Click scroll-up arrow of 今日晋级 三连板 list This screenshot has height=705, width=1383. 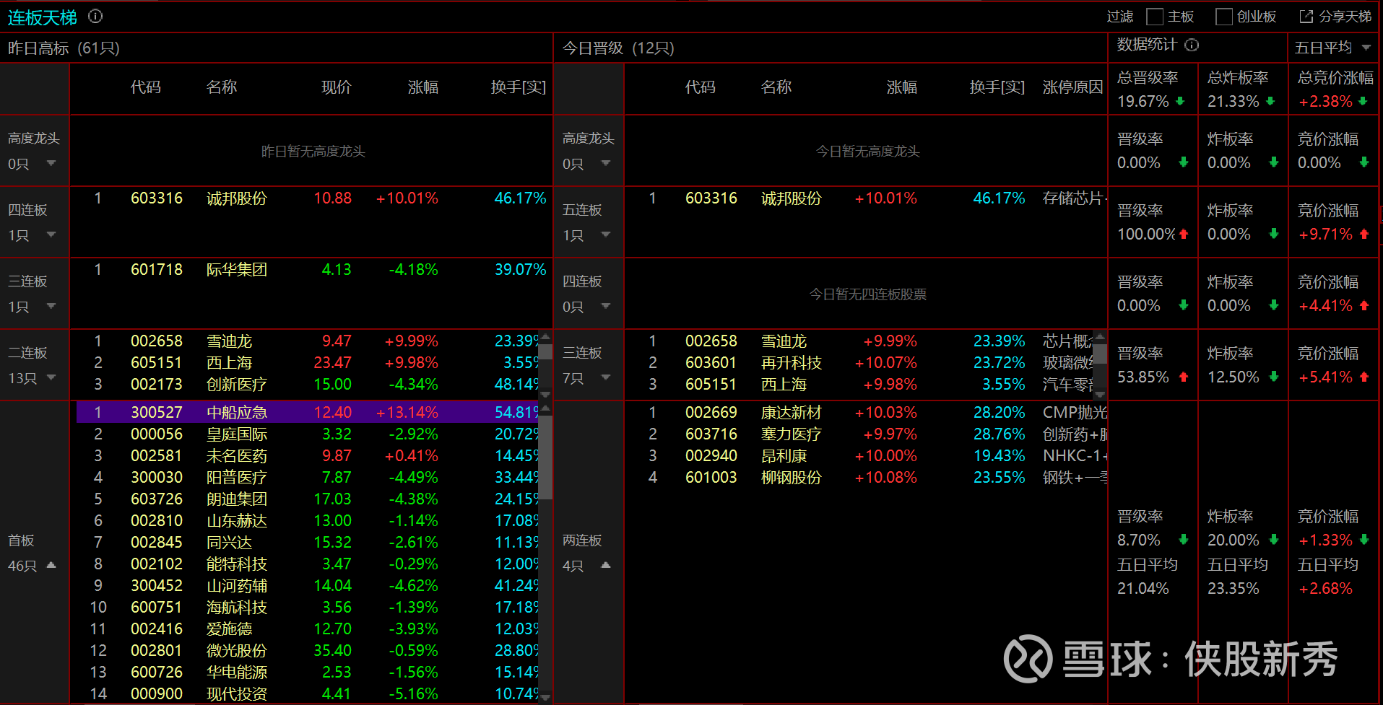point(1100,336)
